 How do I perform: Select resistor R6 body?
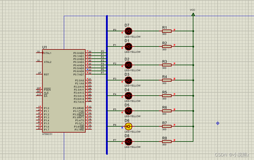(167, 111)
